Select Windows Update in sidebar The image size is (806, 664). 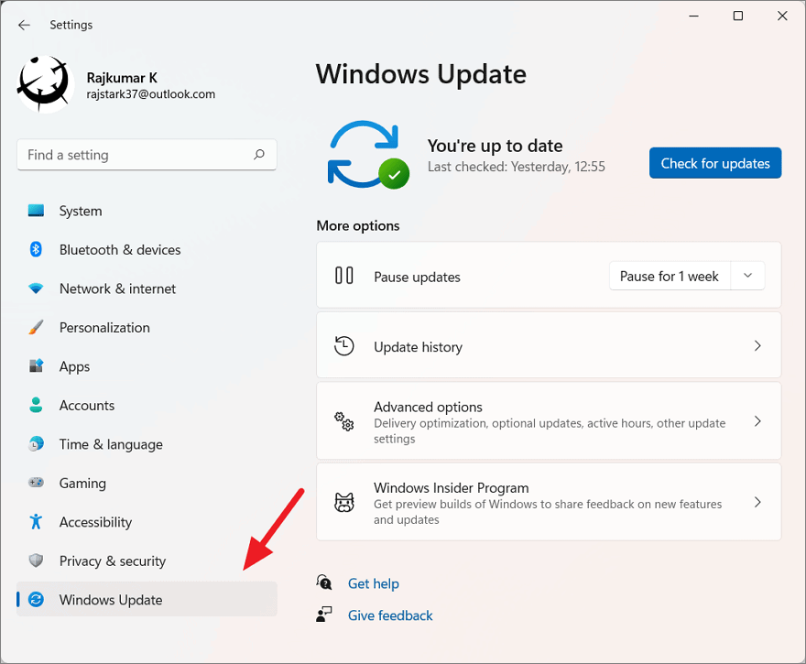click(147, 599)
